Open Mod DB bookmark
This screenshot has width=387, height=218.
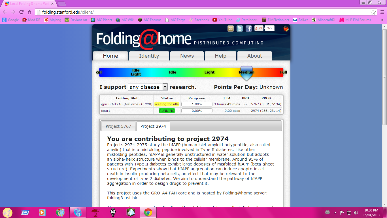(31, 20)
